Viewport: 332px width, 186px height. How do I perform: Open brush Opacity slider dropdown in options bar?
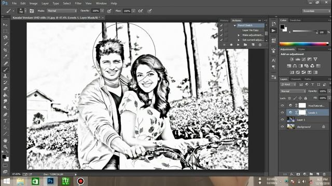pos(102,11)
